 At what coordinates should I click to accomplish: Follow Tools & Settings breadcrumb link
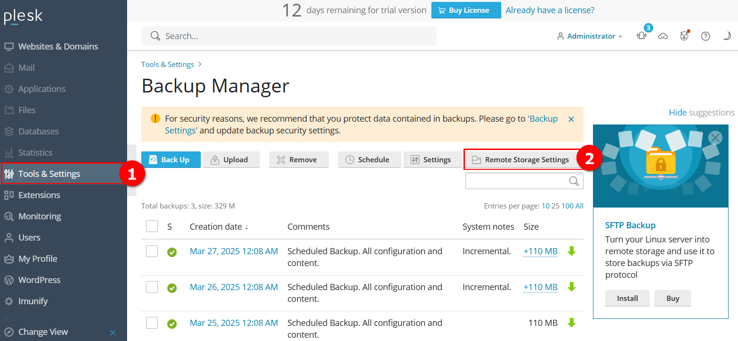(168, 64)
